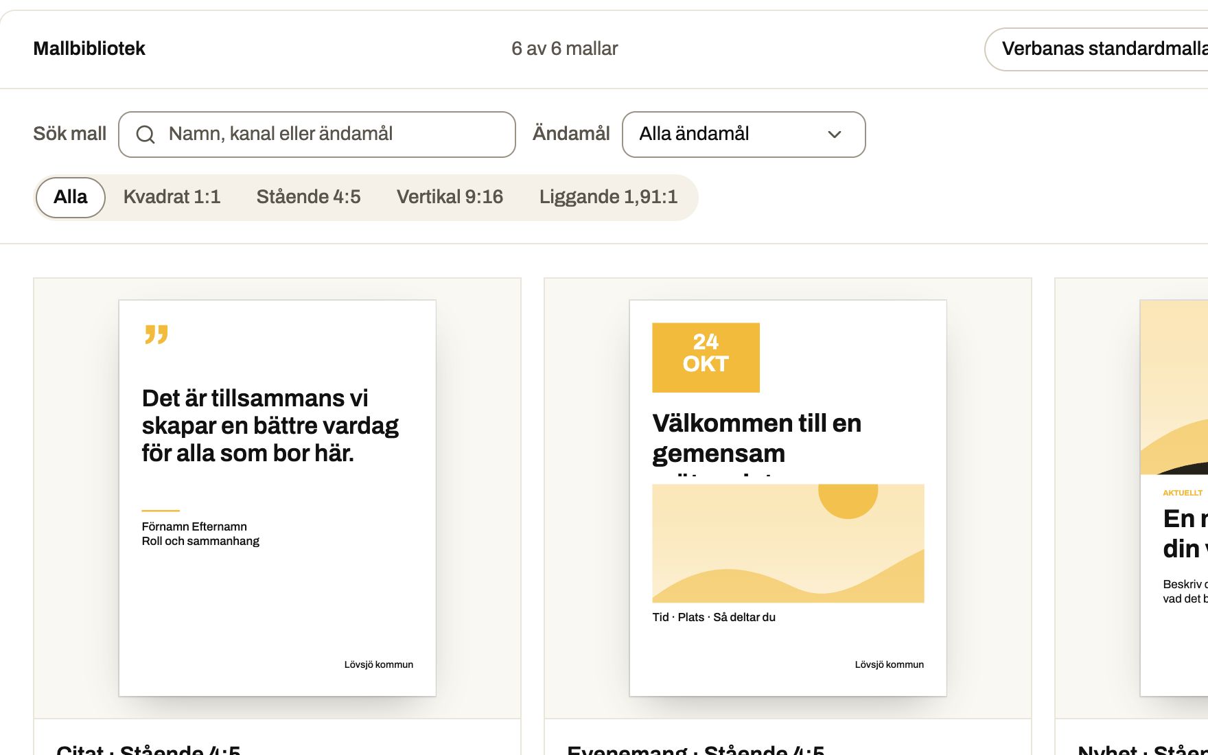Click 'Roll och sammanhang' text
Screen dimensions: 1208x755
pyautogui.click(x=200, y=541)
